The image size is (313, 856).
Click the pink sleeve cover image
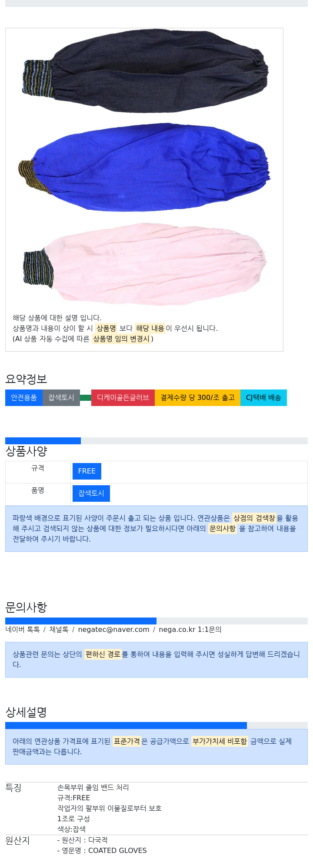point(145,263)
